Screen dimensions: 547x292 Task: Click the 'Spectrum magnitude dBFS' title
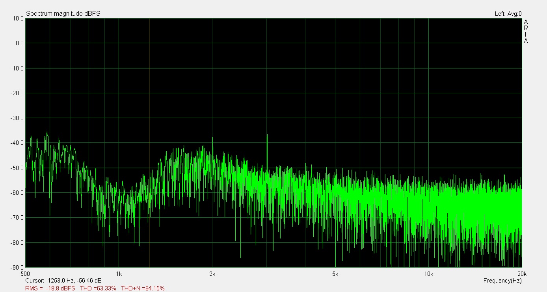(63, 13)
